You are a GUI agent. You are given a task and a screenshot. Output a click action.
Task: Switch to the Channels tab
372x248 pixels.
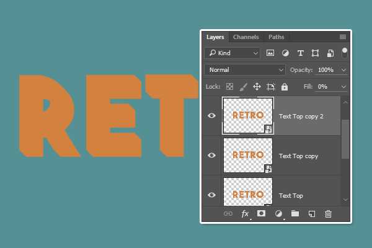(x=246, y=37)
